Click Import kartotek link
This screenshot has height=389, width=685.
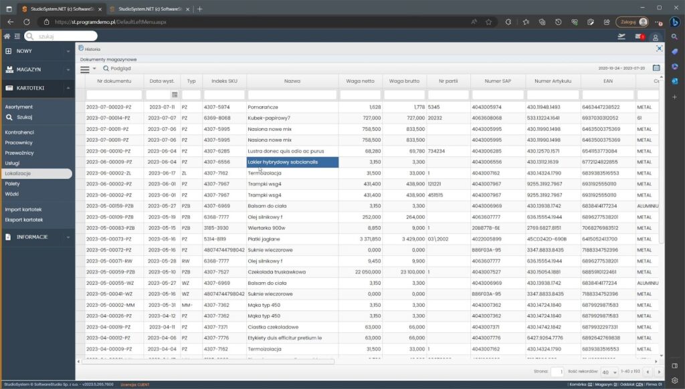click(x=23, y=209)
